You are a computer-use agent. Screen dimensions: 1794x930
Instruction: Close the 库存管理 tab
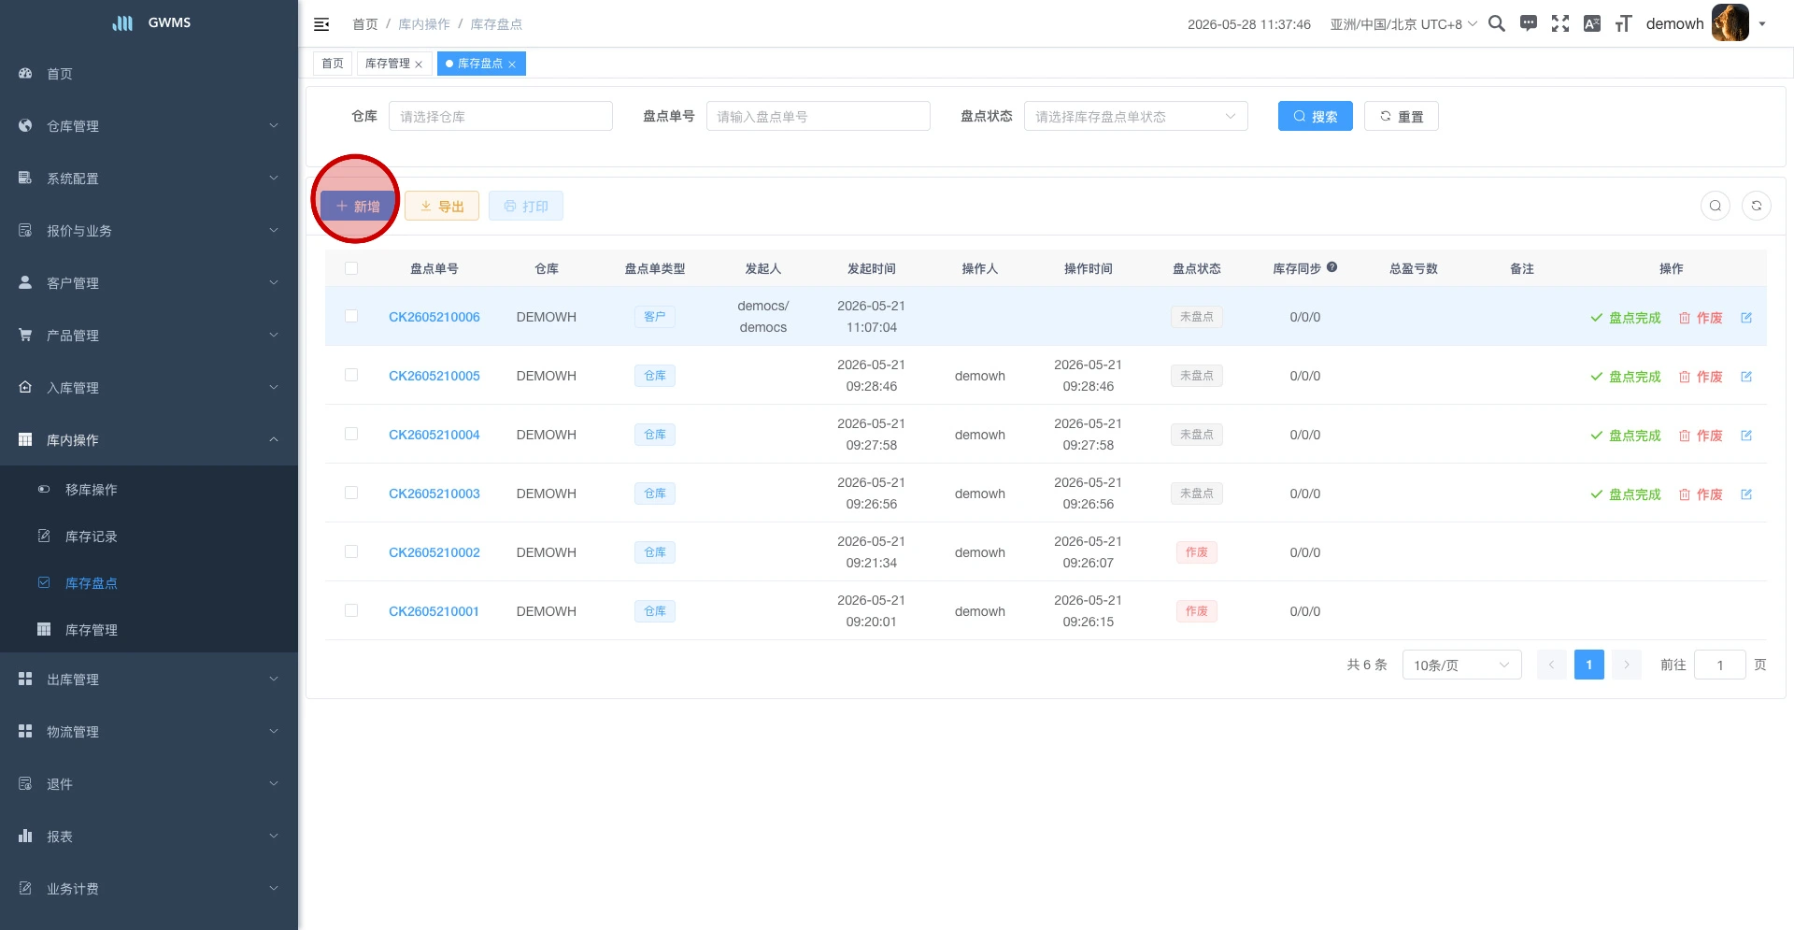(419, 64)
